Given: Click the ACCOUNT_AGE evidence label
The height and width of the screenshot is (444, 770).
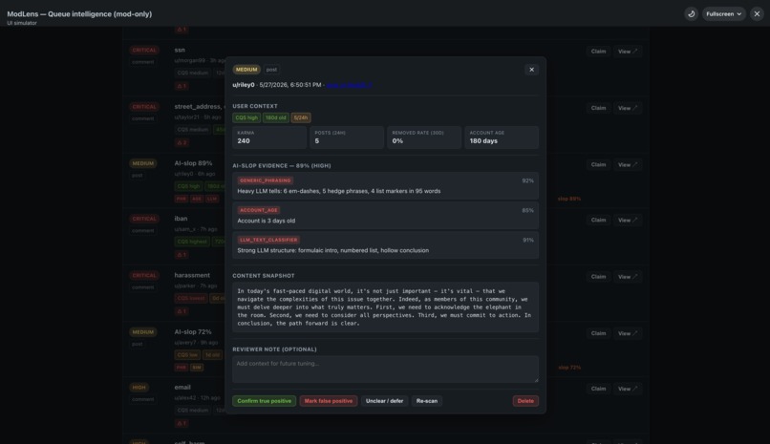Looking at the screenshot, I should pos(259,210).
